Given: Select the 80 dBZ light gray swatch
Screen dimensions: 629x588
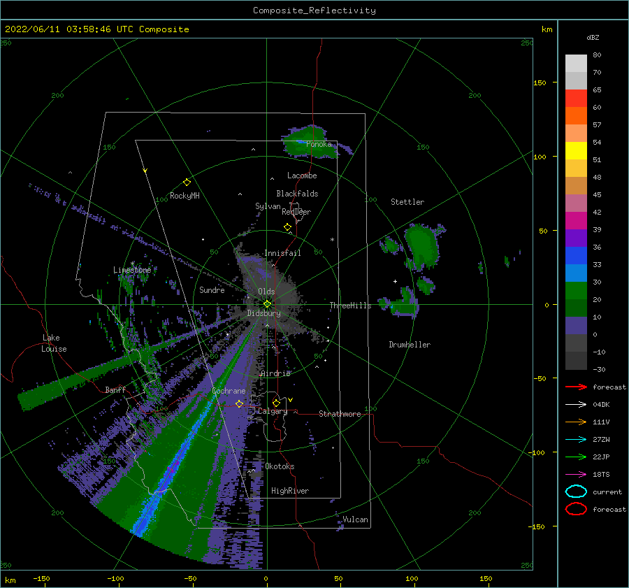Looking at the screenshot, I should (x=576, y=63).
